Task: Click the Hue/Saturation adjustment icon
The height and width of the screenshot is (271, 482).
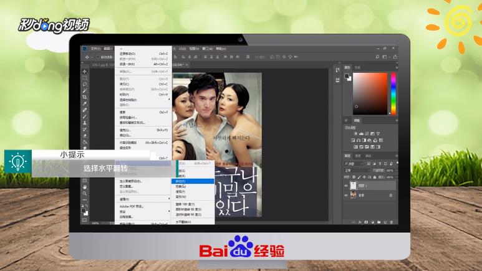Action: pyautogui.click(x=353, y=140)
